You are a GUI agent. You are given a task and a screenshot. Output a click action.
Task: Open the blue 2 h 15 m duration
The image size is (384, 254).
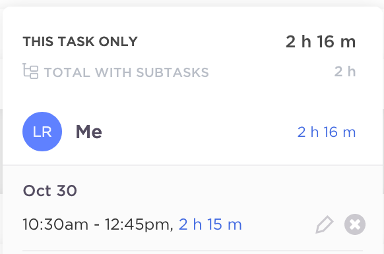pyautogui.click(x=210, y=224)
